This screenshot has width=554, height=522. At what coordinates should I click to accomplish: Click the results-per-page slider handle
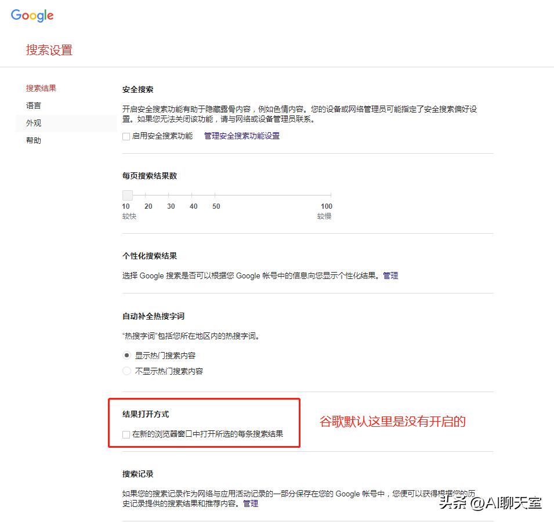(128, 195)
